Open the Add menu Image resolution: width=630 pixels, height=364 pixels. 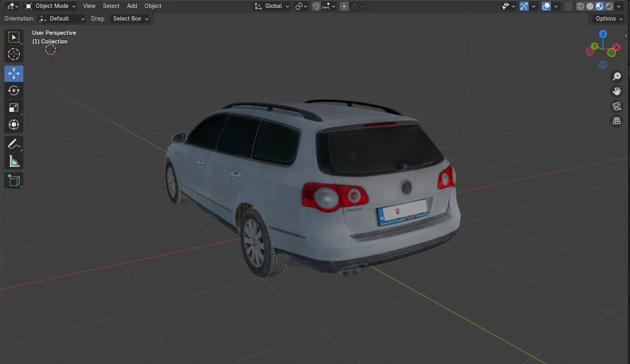pyautogui.click(x=132, y=6)
